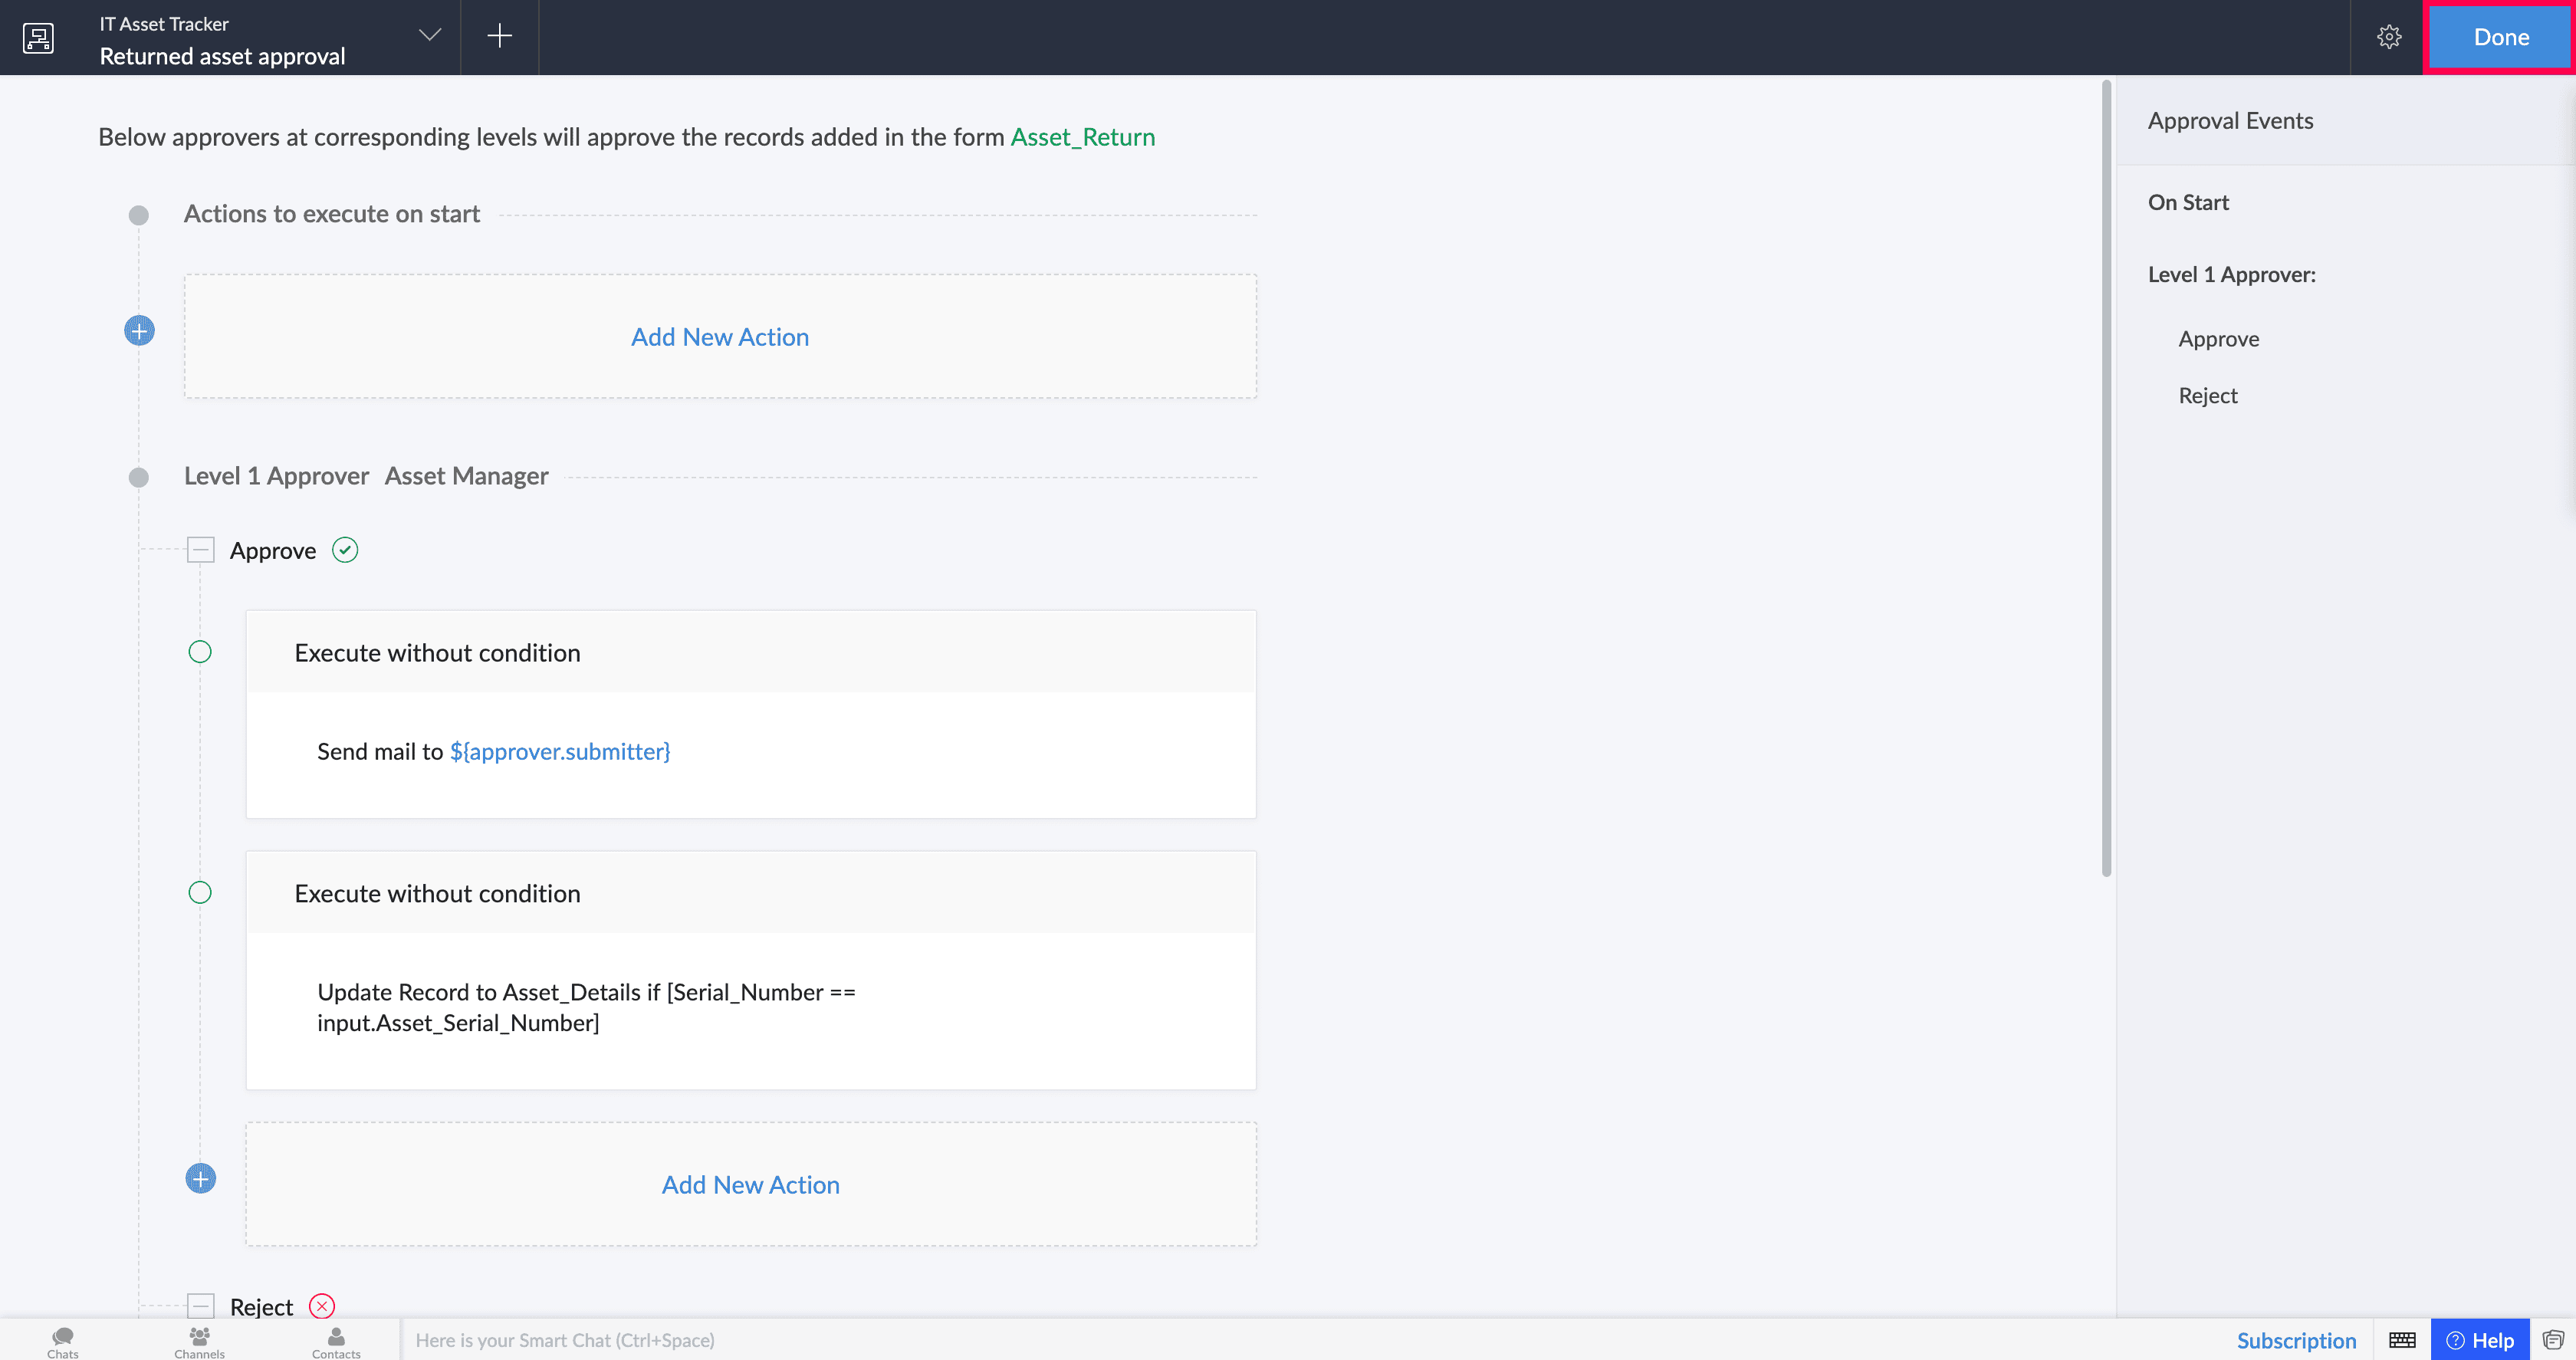
Task: Click the approval workflow icon in header
Action: (38, 38)
